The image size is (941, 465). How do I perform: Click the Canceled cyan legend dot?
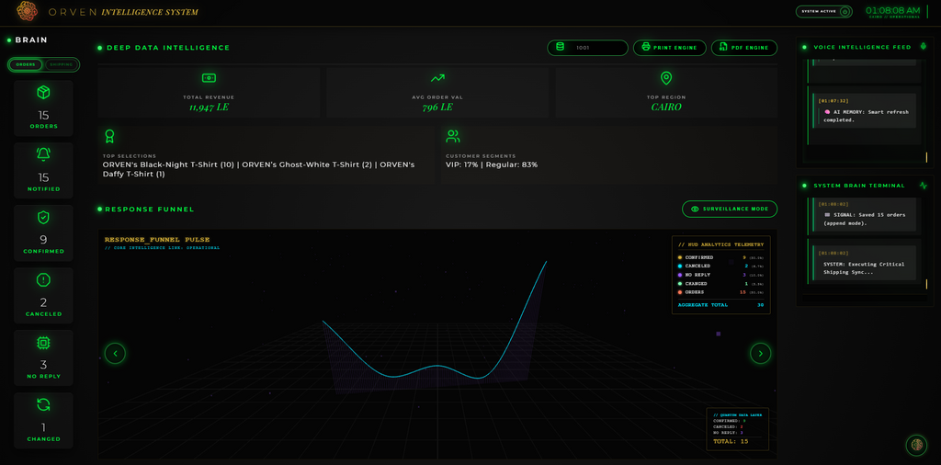tap(680, 266)
